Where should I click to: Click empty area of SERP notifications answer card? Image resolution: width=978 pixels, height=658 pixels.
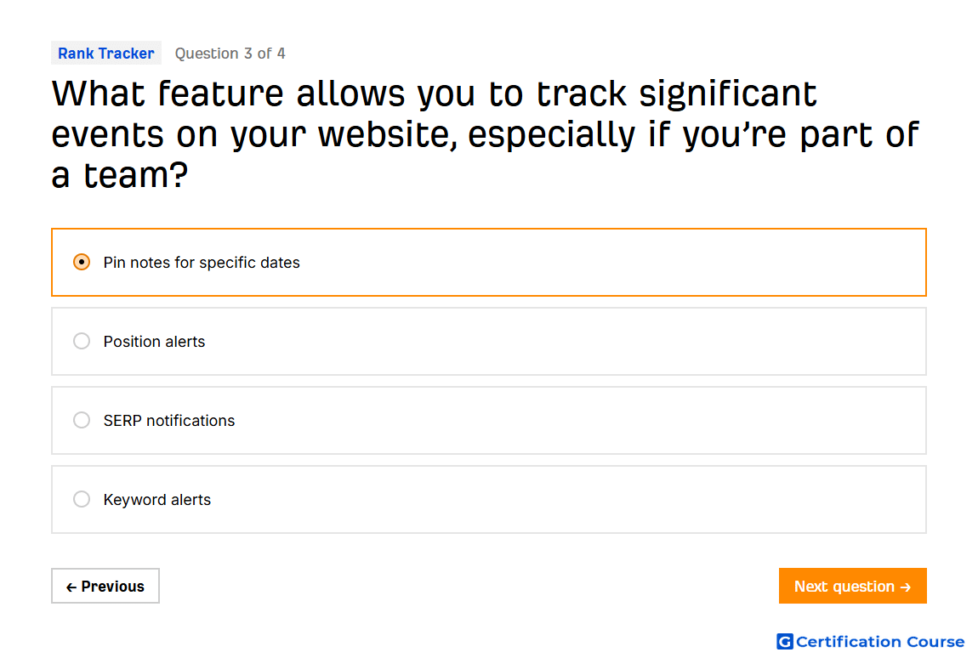[561, 420]
